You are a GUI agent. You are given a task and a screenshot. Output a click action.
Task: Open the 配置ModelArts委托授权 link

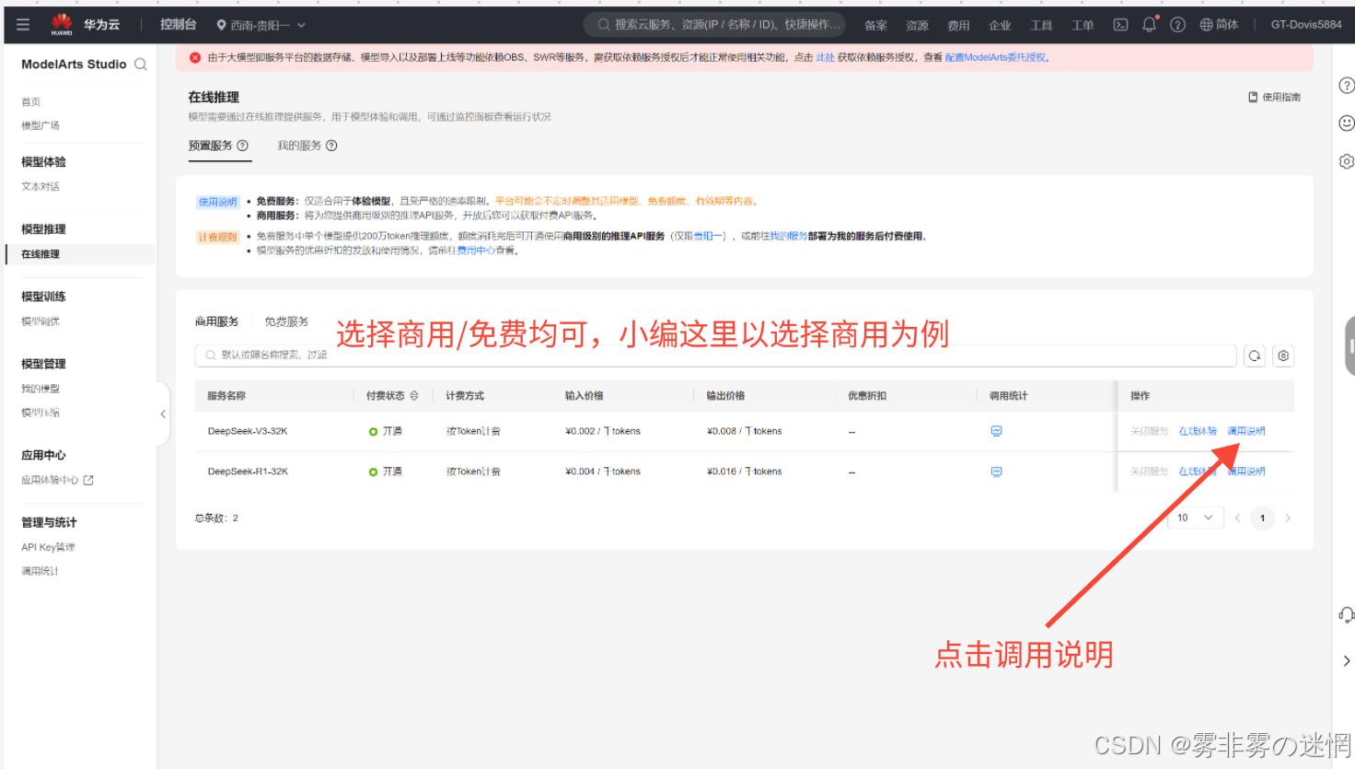995,57
